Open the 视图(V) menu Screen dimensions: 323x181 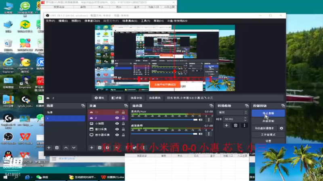tap(76, 21)
